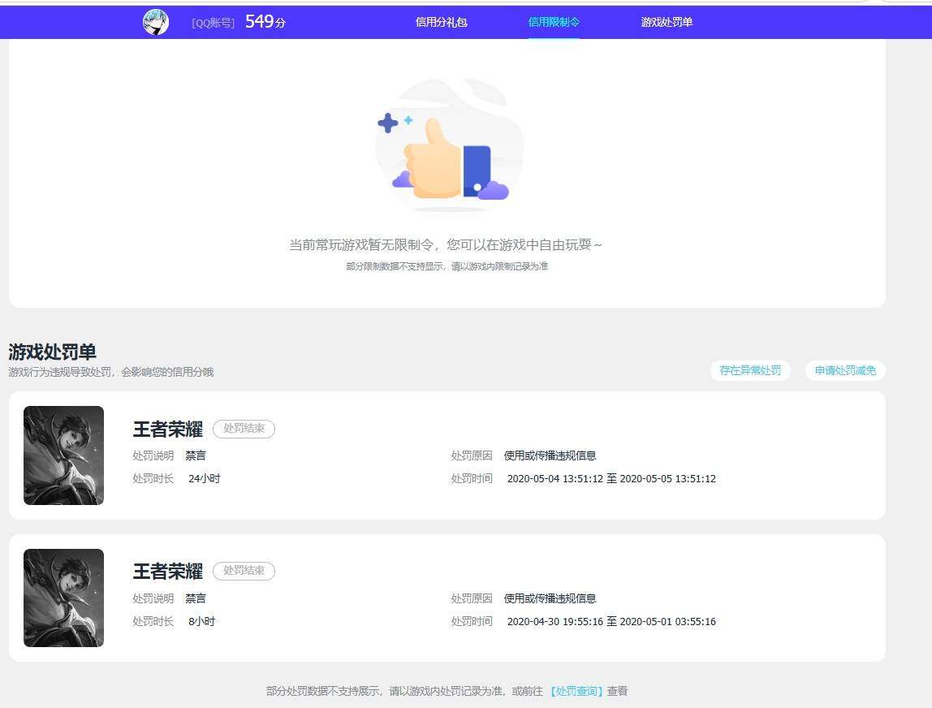Click penalty time 2020-04-30 19:55:16 range

(611, 621)
